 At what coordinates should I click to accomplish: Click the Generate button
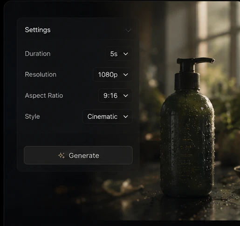click(x=78, y=155)
